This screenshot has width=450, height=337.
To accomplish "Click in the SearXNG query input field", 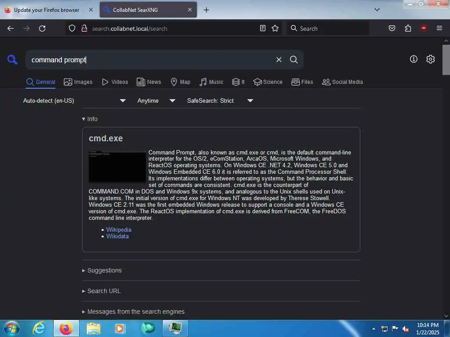I will 151,60.
